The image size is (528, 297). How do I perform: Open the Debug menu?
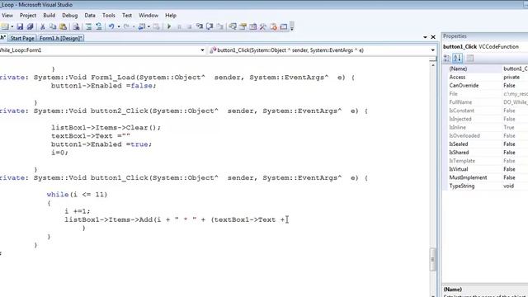pos(69,16)
